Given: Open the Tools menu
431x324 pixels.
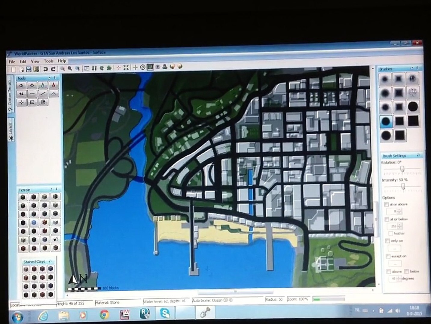Looking at the screenshot, I should click(49, 61).
